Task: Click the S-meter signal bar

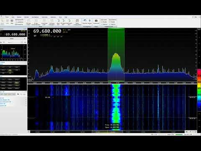Action: tap(52, 35)
